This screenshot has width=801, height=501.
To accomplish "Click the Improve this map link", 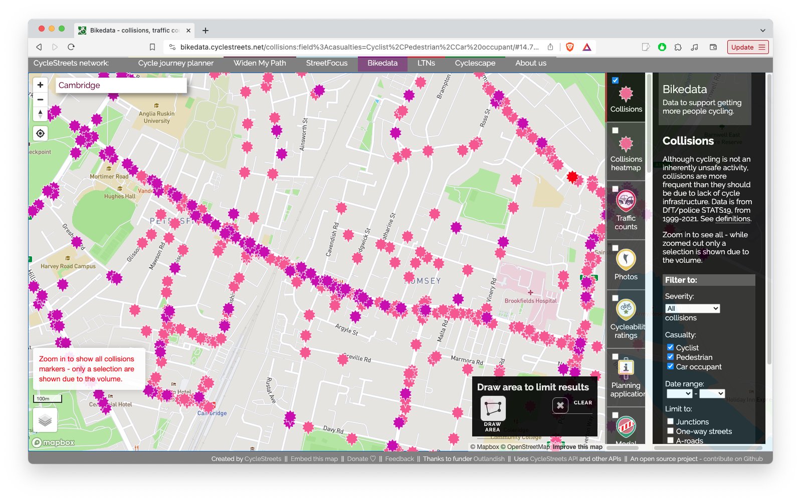I will tap(577, 447).
